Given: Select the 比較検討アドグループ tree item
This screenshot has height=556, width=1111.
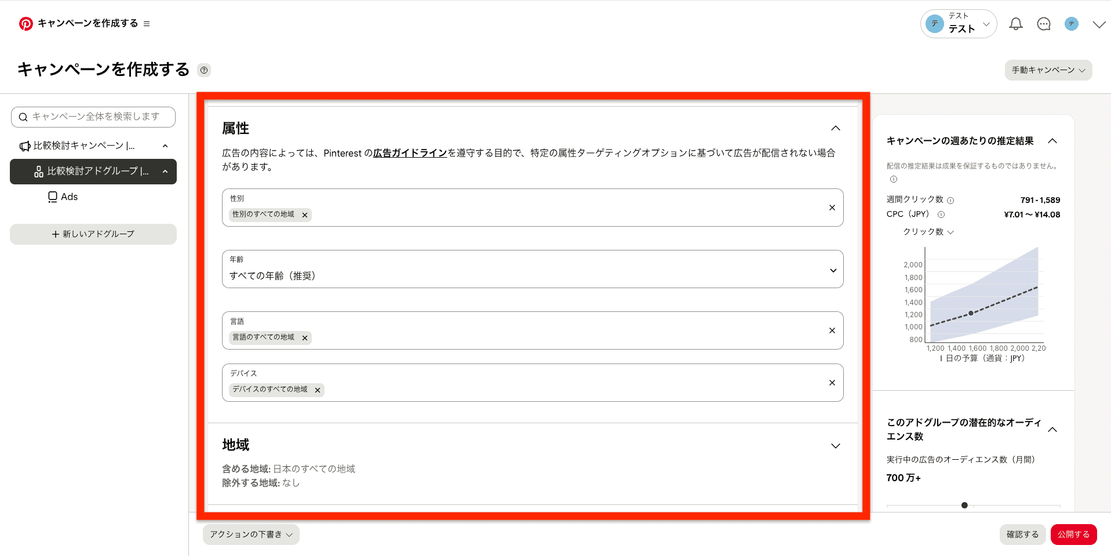Looking at the screenshot, I should tap(93, 172).
